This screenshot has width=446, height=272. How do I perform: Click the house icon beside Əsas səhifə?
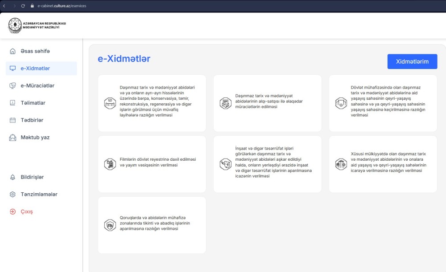tap(12, 51)
